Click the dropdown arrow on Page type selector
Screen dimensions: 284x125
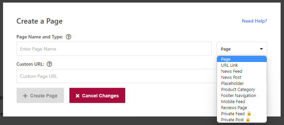(261, 49)
